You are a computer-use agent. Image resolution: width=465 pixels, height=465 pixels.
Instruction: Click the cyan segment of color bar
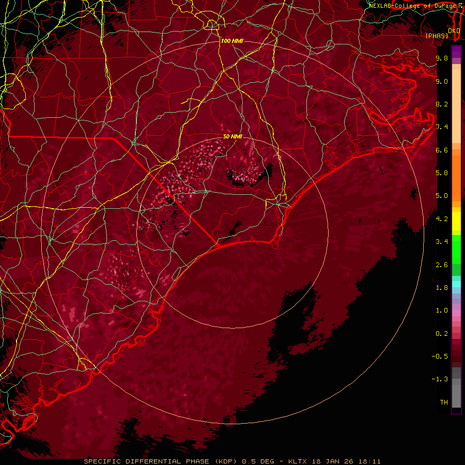pos(456,284)
